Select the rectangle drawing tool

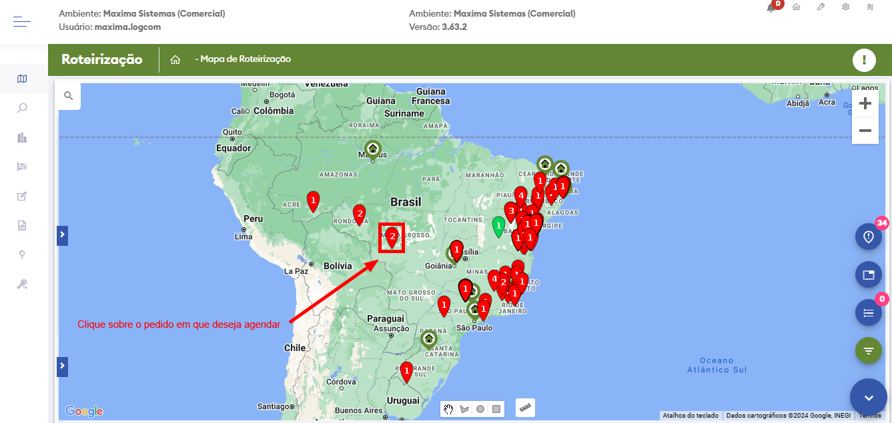point(496,409)
